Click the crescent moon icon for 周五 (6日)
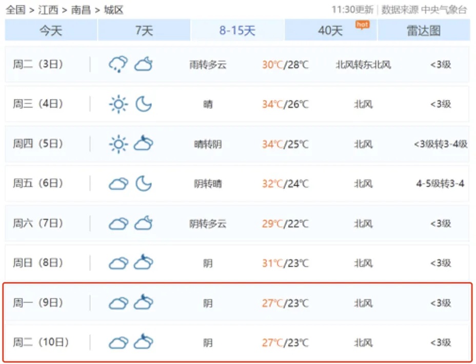The image size is (476, 364). point(144,184)
